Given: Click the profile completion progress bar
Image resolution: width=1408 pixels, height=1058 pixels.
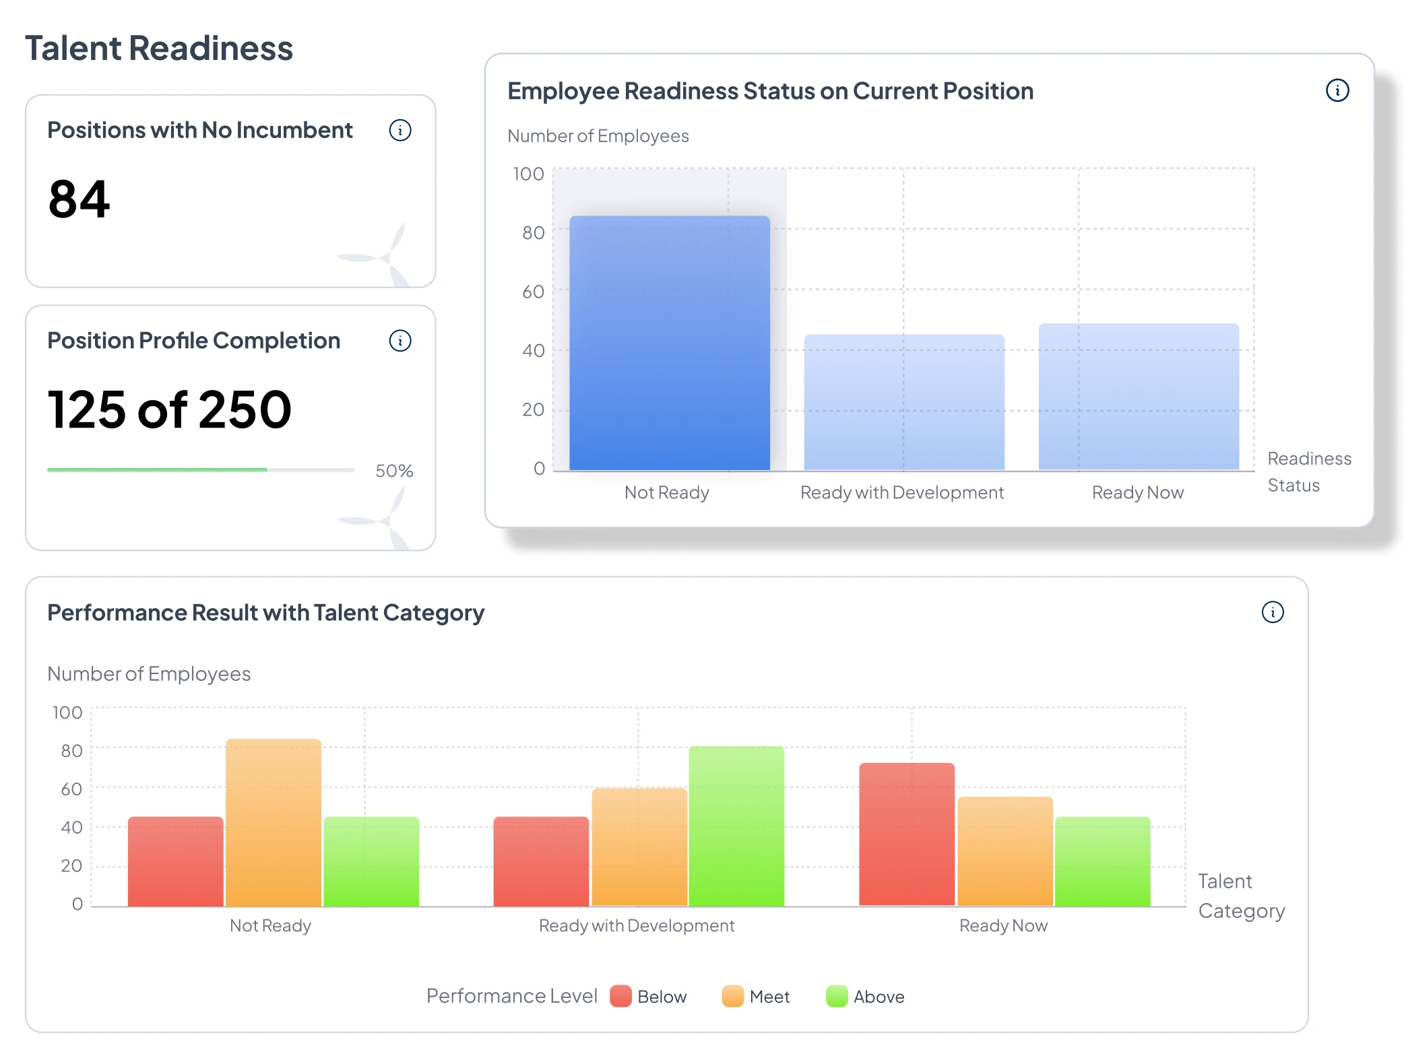Looking at the screenshot, I should point(201,470).
